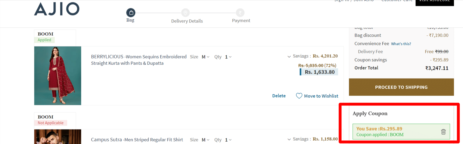The image size is (463, 144).
Task: Expand Savings chevron for the Berrylicious kurta
Action: 289,57
